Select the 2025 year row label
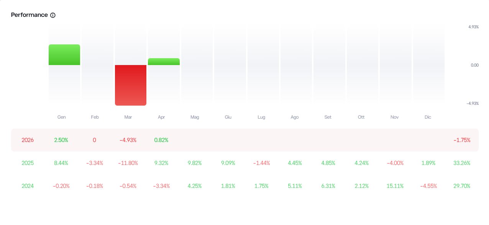 pyautogui.click(x=28, y=163)
